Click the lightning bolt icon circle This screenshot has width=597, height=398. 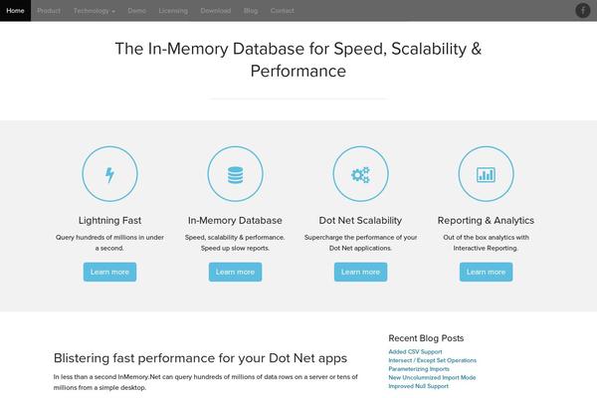109,174
